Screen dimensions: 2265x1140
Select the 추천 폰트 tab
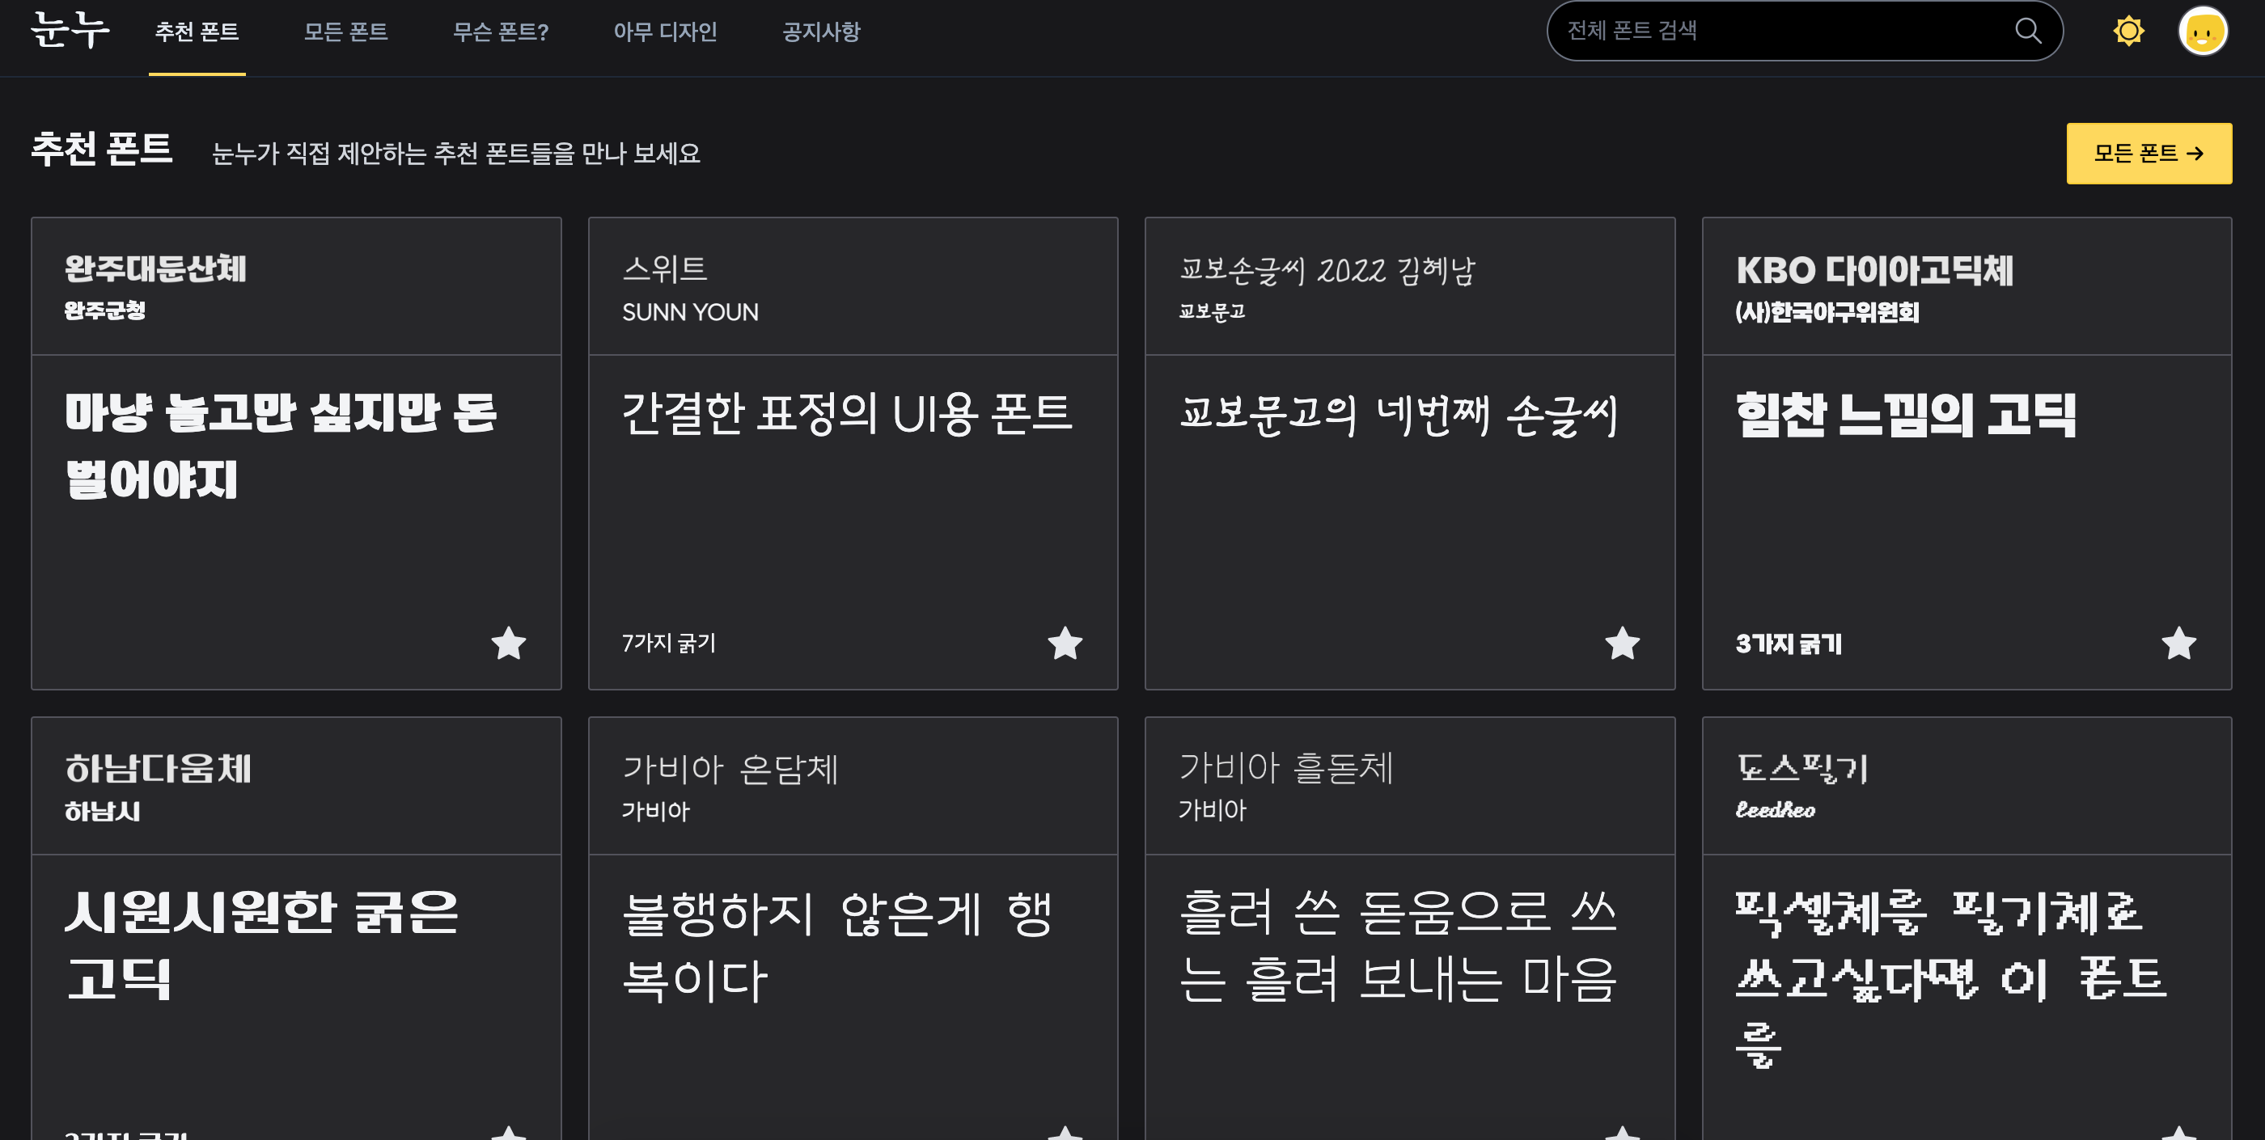point(197,32)
